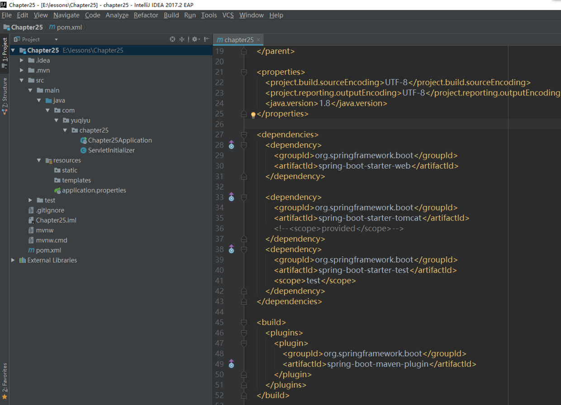Click the lightbulb intention icon on line 25

pyautogui.click(x=253, y=115)
